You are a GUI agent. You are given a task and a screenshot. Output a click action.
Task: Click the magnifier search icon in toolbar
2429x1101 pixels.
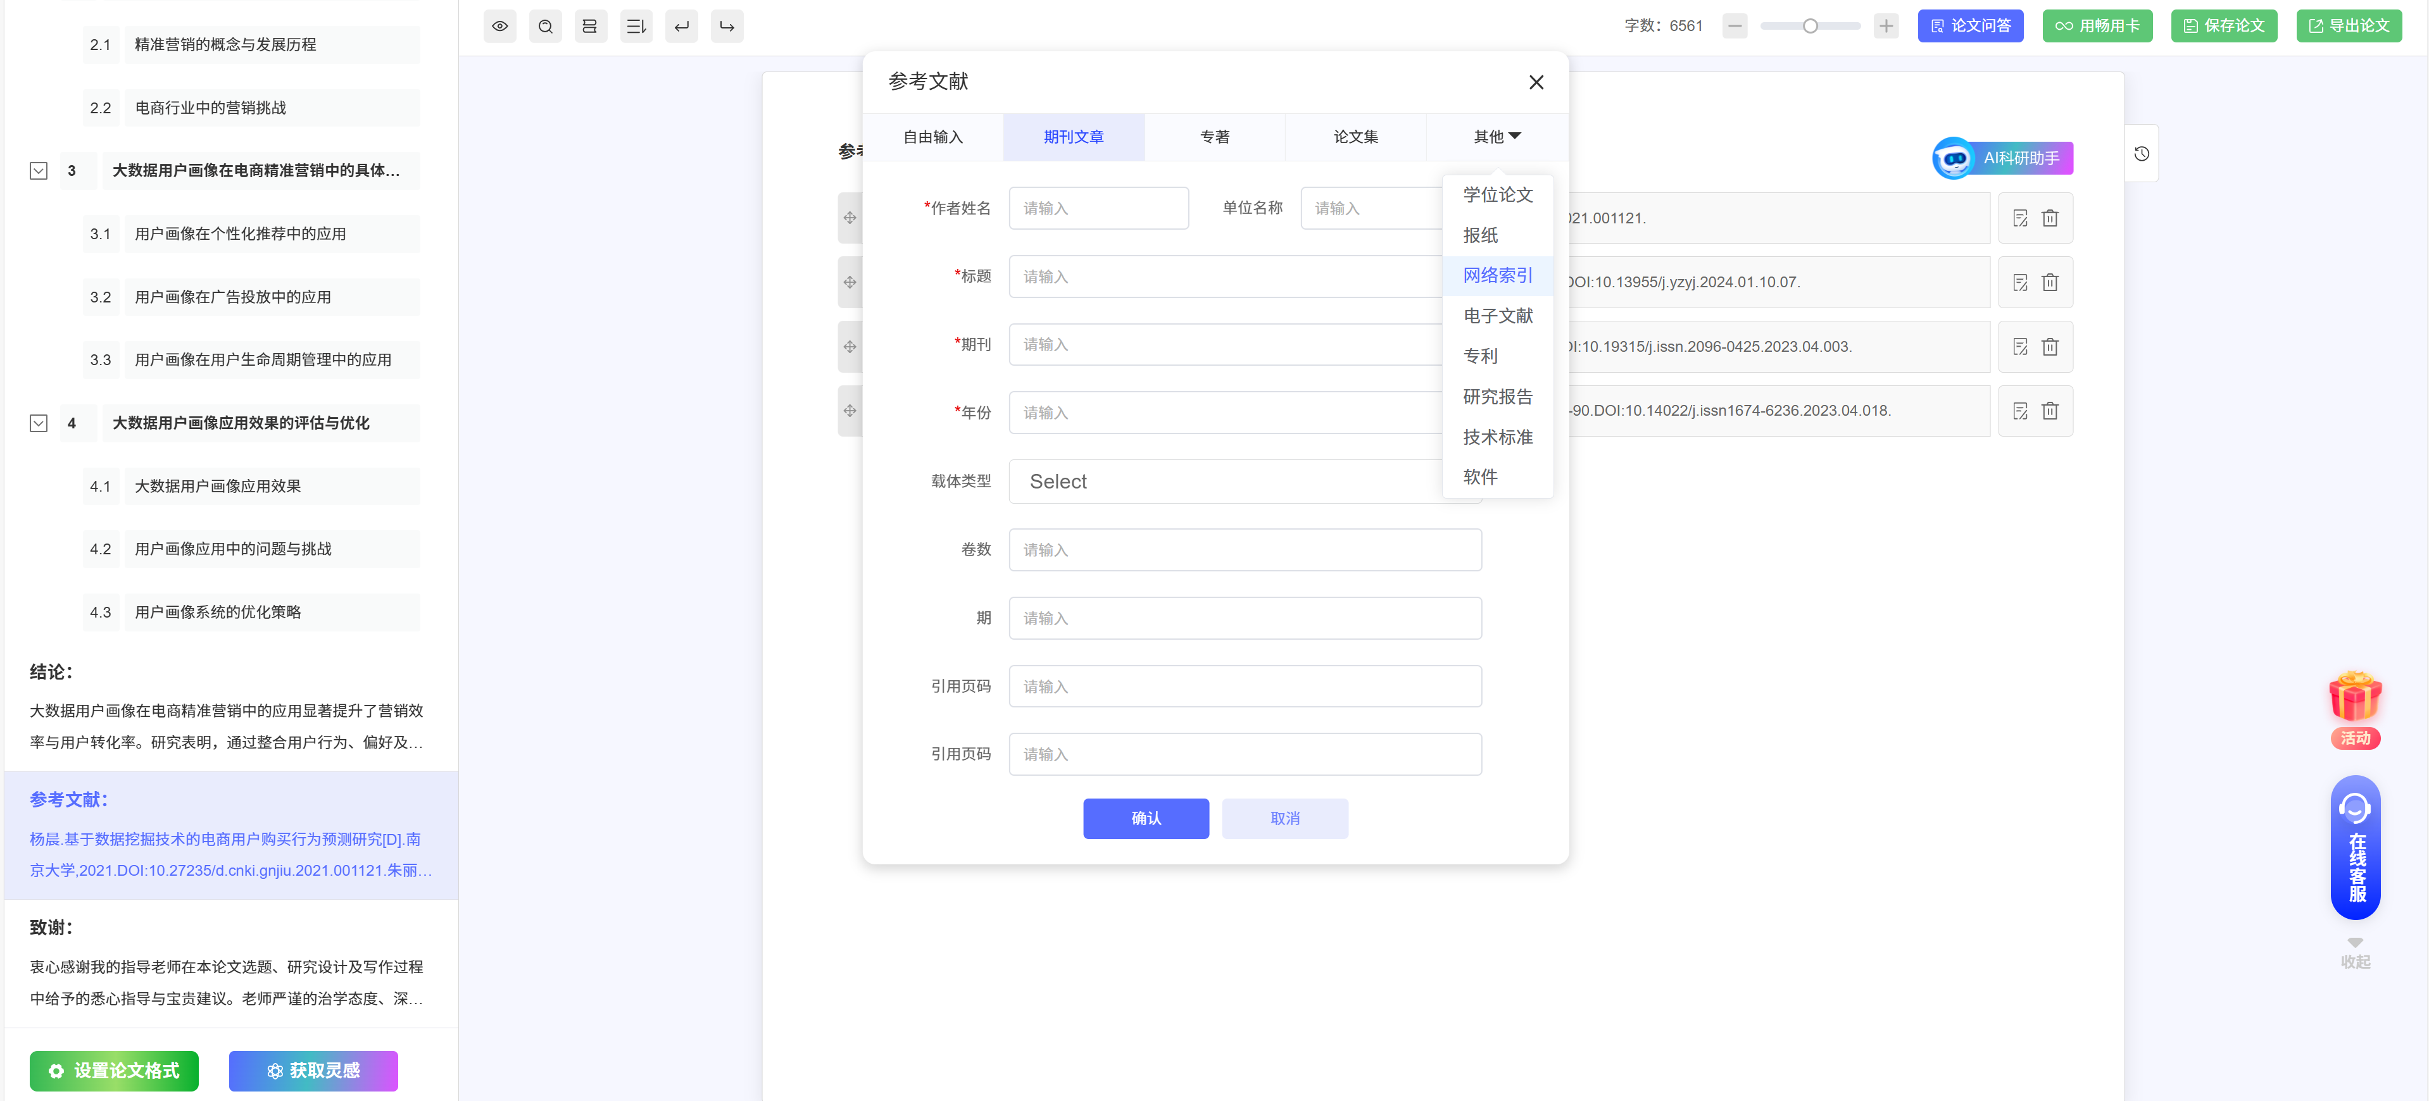545,27
